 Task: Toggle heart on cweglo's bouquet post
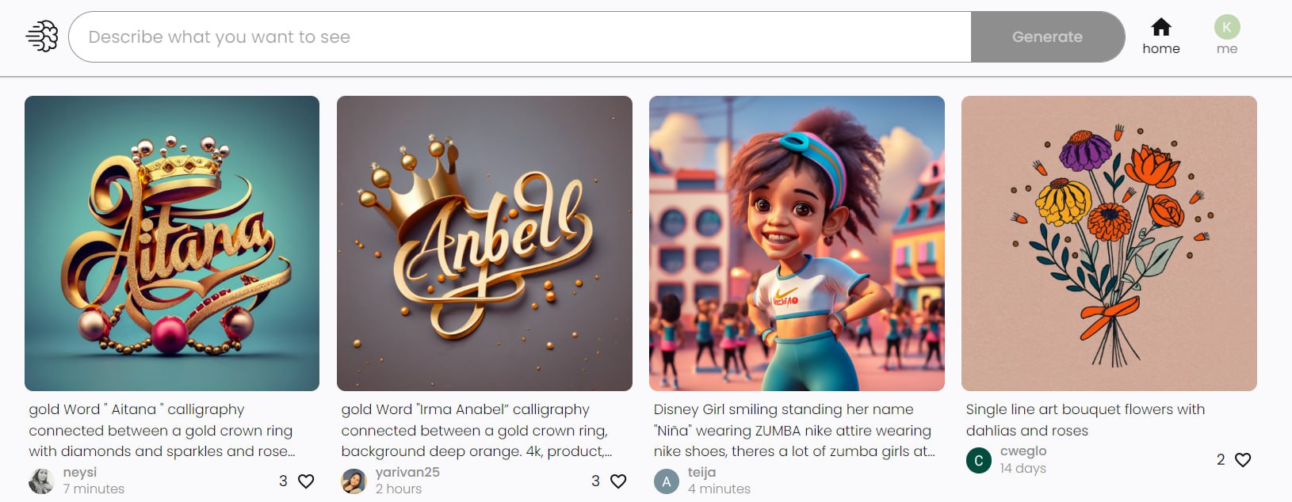pos(1243,459)
